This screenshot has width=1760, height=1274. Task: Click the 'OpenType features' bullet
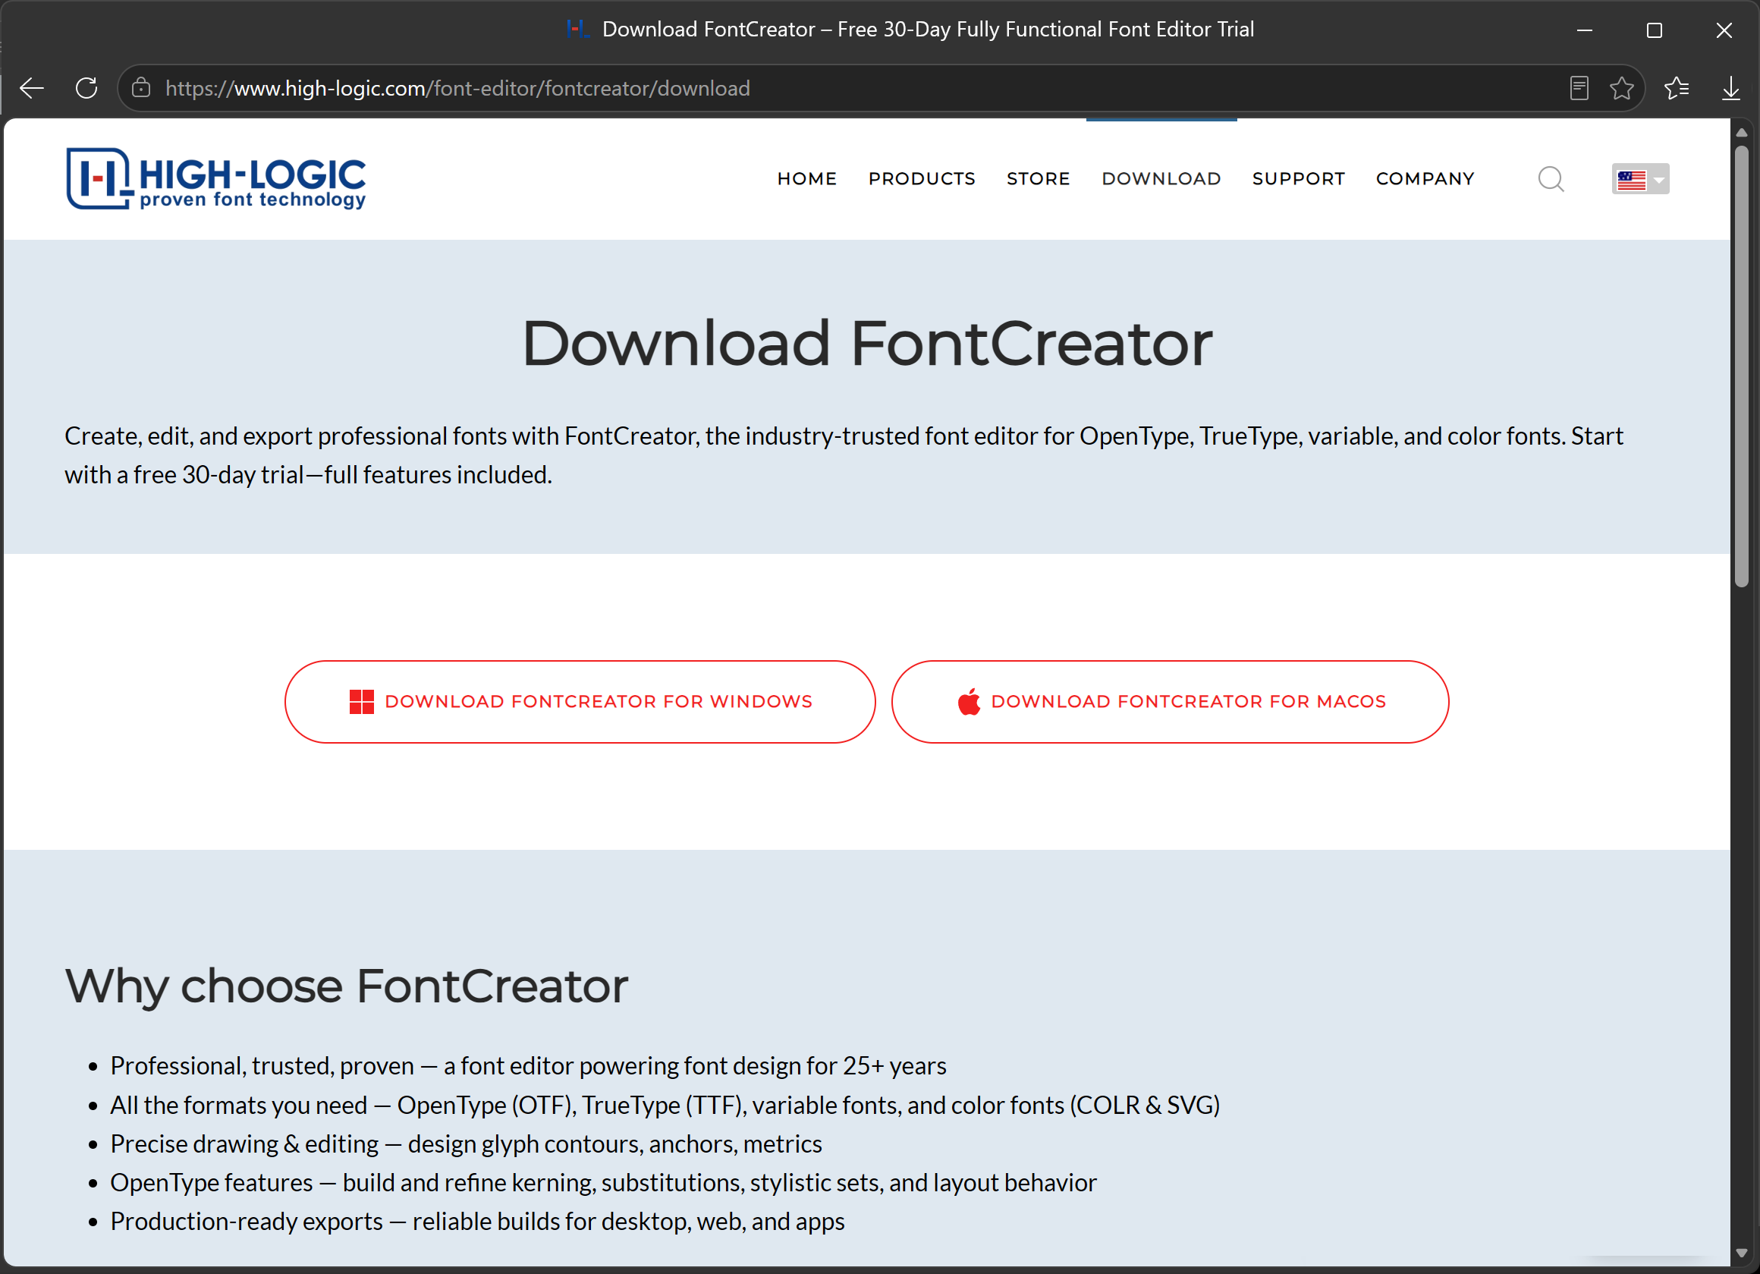(603, 1182)
